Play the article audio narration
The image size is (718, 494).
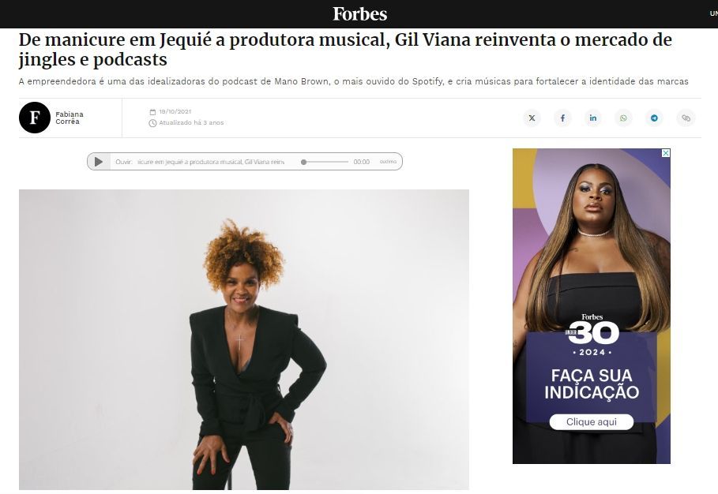tap(99, 162)
